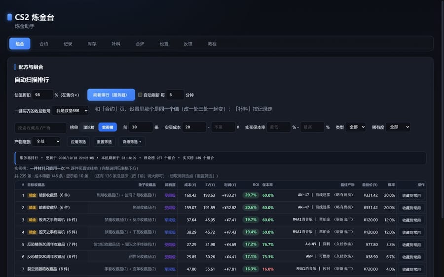Image resolution: width=444 pixels, height=277 pixels.
Task: Open the 教程 tab
Action: [x=212, y=44]
